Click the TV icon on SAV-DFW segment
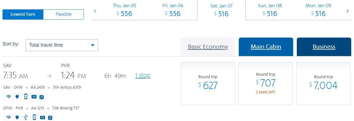 [34, 97]
